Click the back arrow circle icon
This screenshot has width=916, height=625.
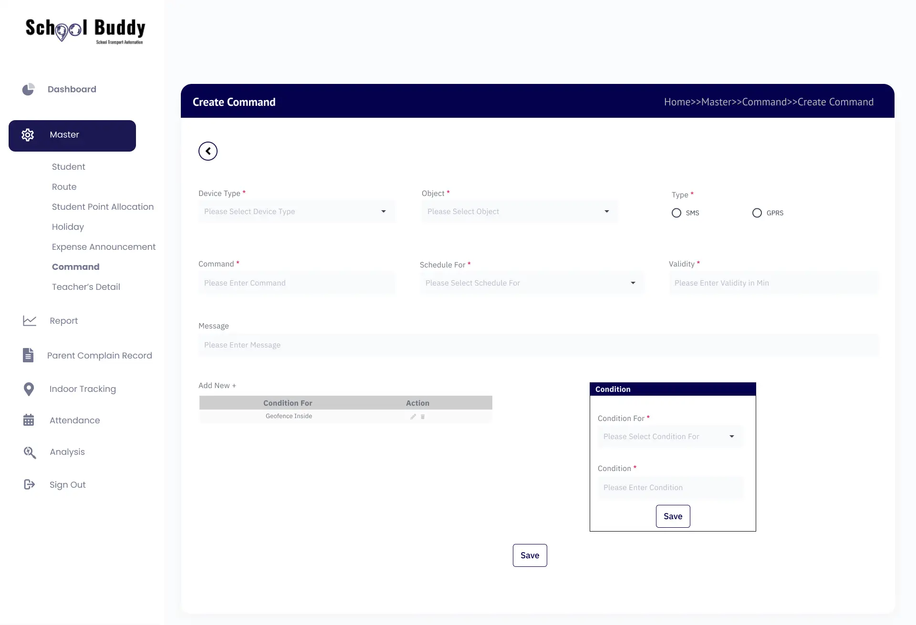[x=208, y=151]
